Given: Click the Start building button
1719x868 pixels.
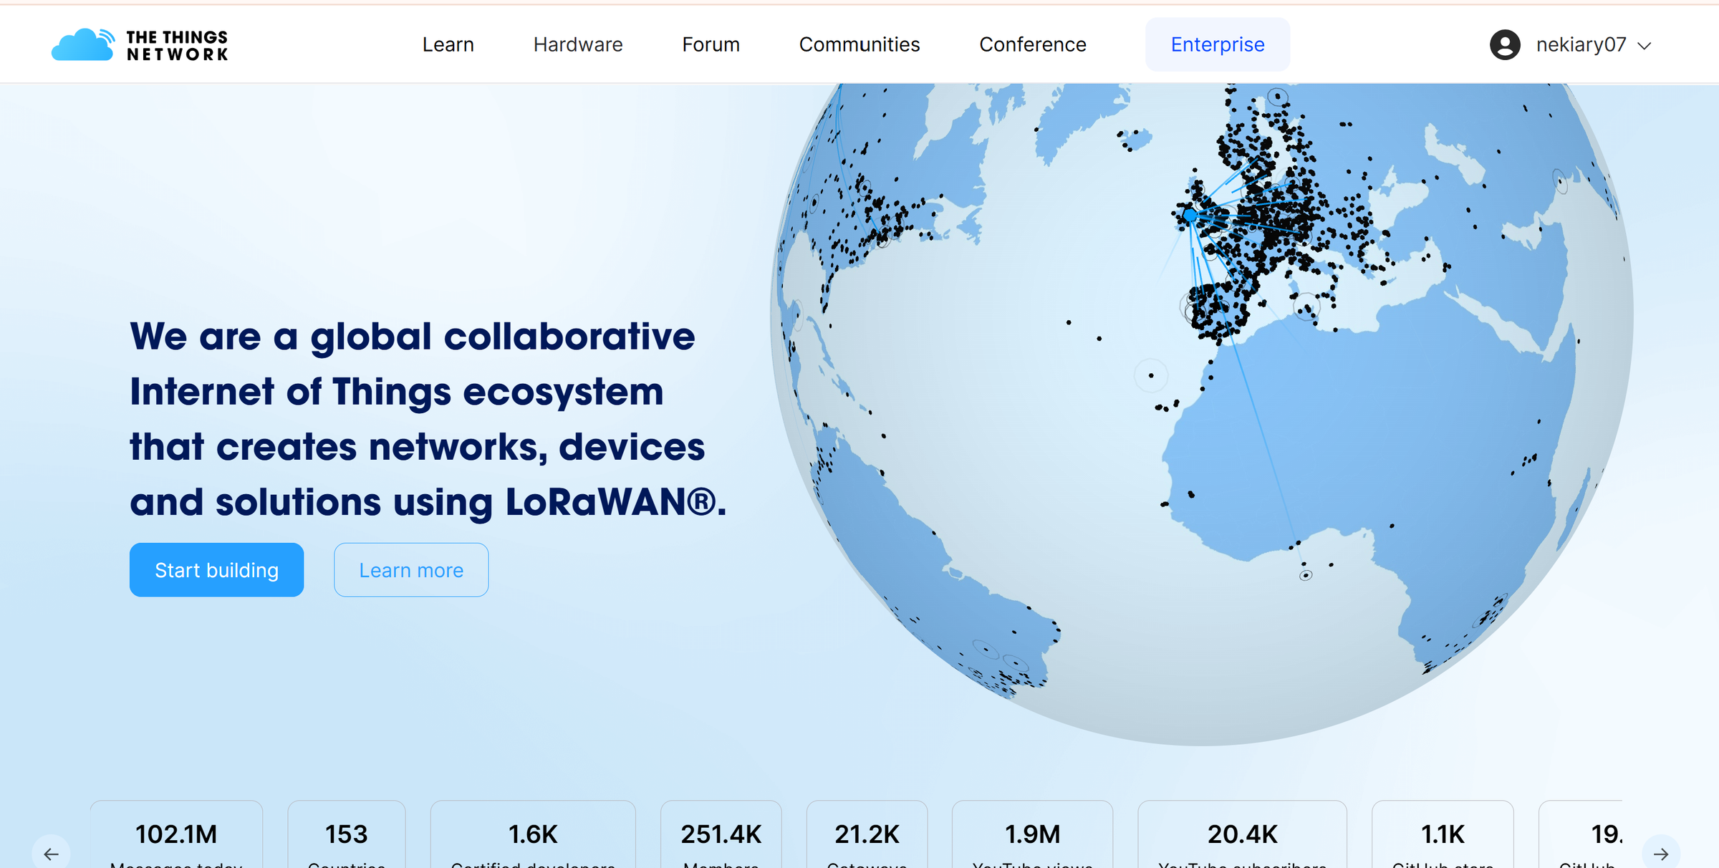Looking at the screenshot, I should tap(216, 570).
